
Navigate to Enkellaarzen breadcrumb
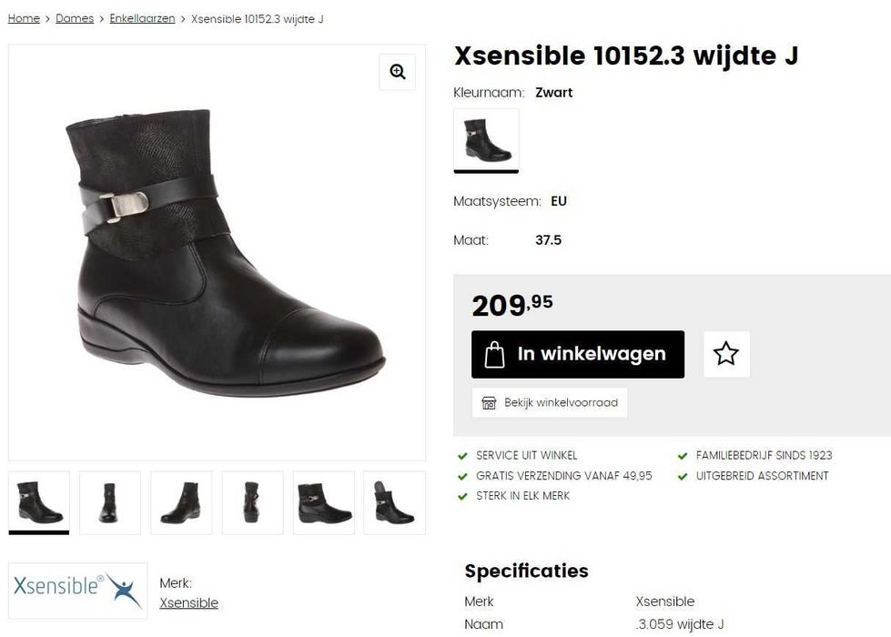pos(142,19)
